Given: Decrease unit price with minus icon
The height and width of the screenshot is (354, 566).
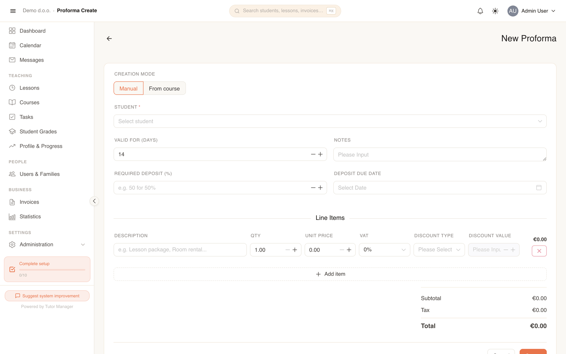Looking at the screenshot, I should [x=342, y=250].
